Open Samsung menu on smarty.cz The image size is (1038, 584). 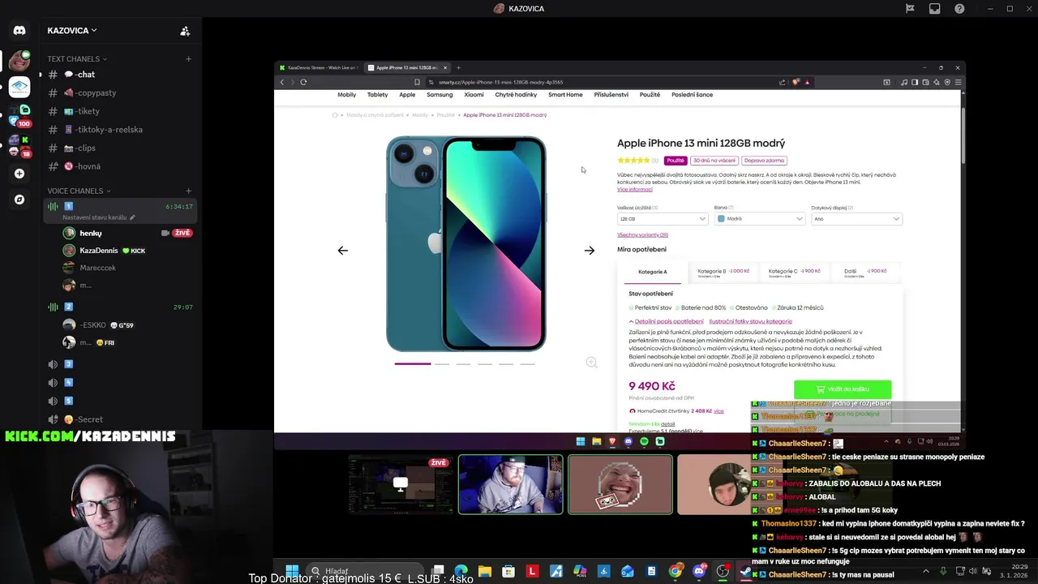[440, 95]
